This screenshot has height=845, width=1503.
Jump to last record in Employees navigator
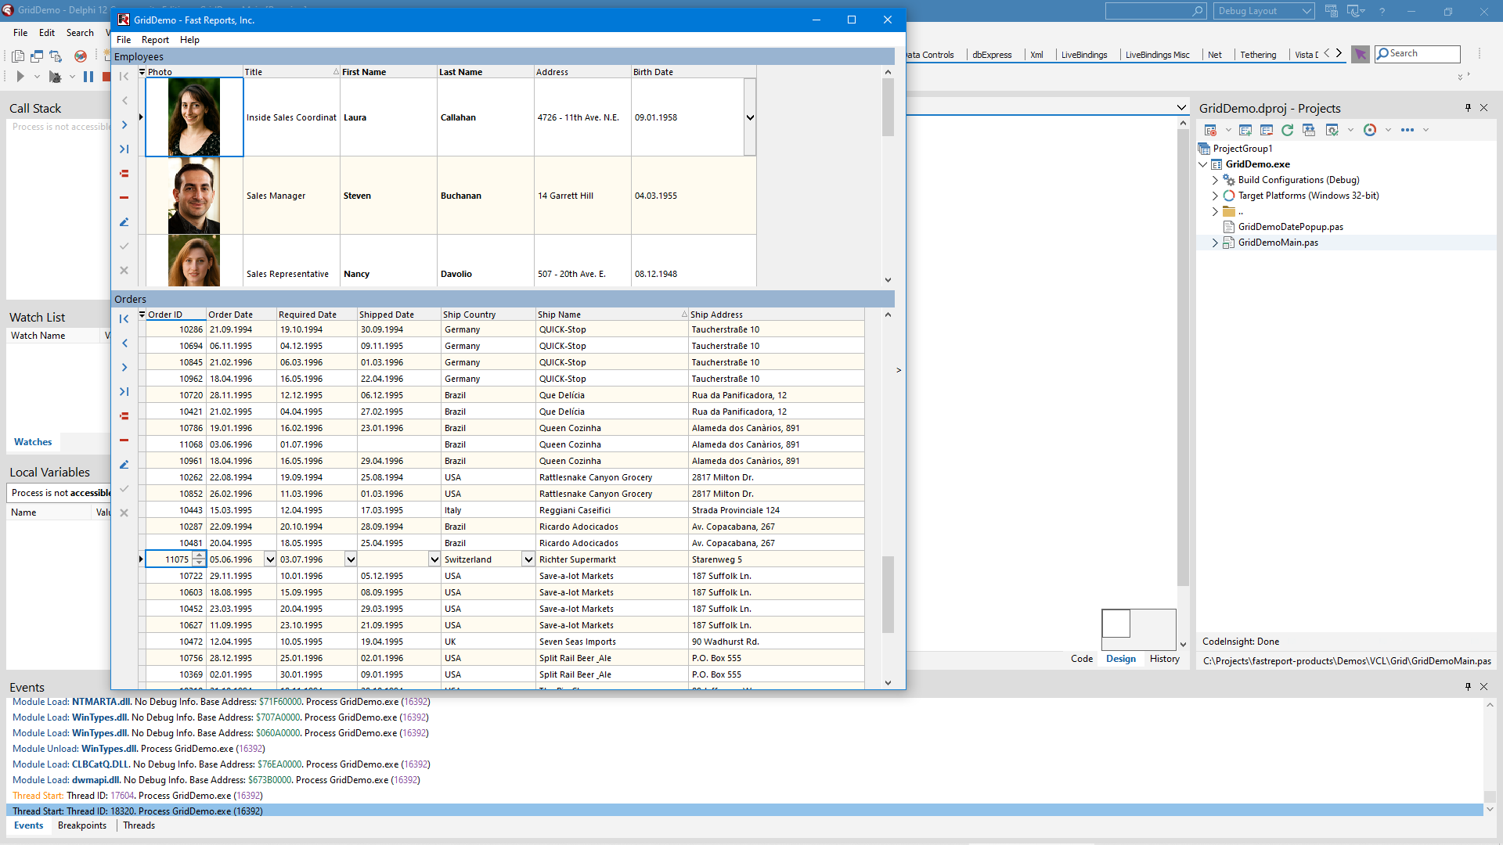tap(124, 149)
